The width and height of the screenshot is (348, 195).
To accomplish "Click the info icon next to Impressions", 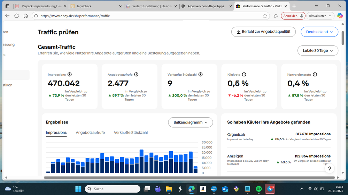I will [69, 75].
